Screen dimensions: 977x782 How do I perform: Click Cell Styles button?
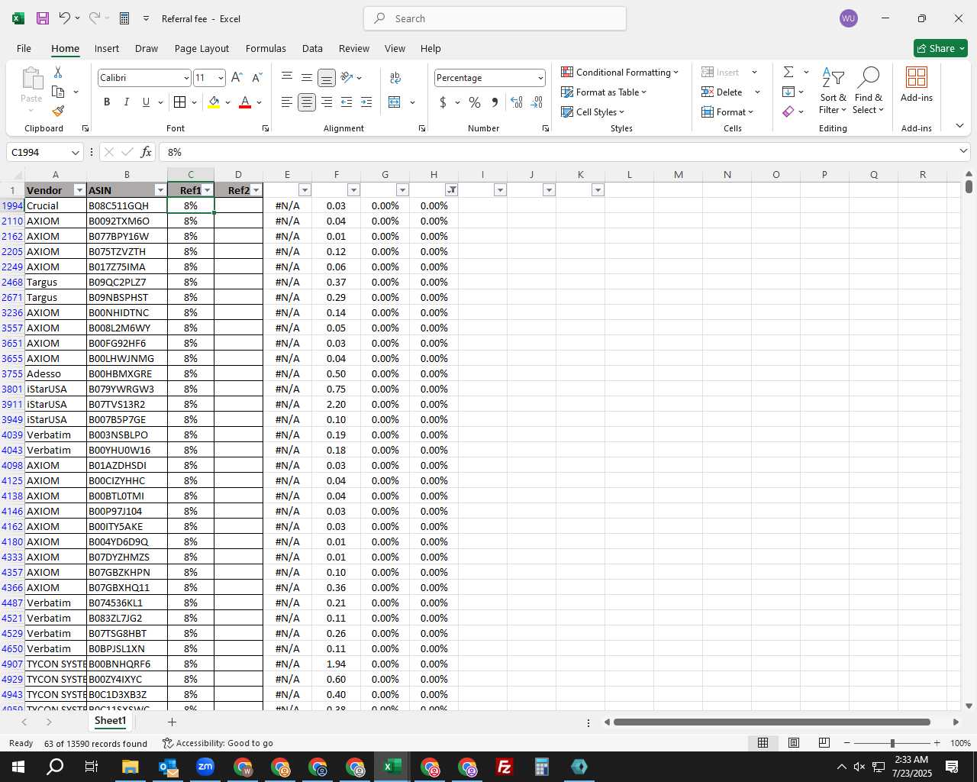[x=593, y=111]
